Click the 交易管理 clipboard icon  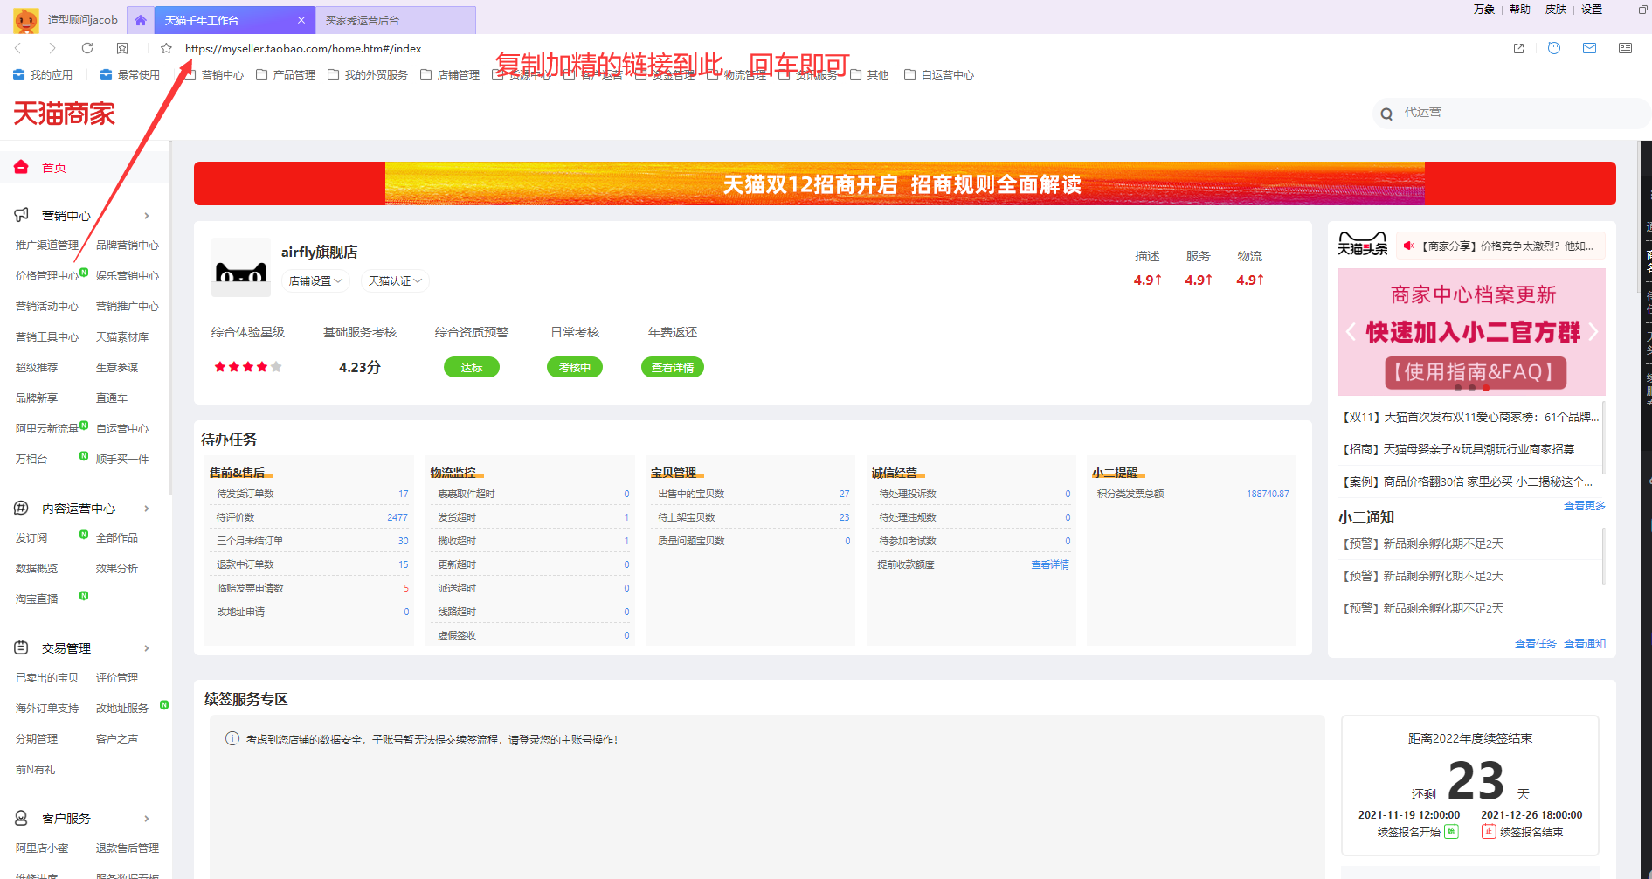click(21, 647)
